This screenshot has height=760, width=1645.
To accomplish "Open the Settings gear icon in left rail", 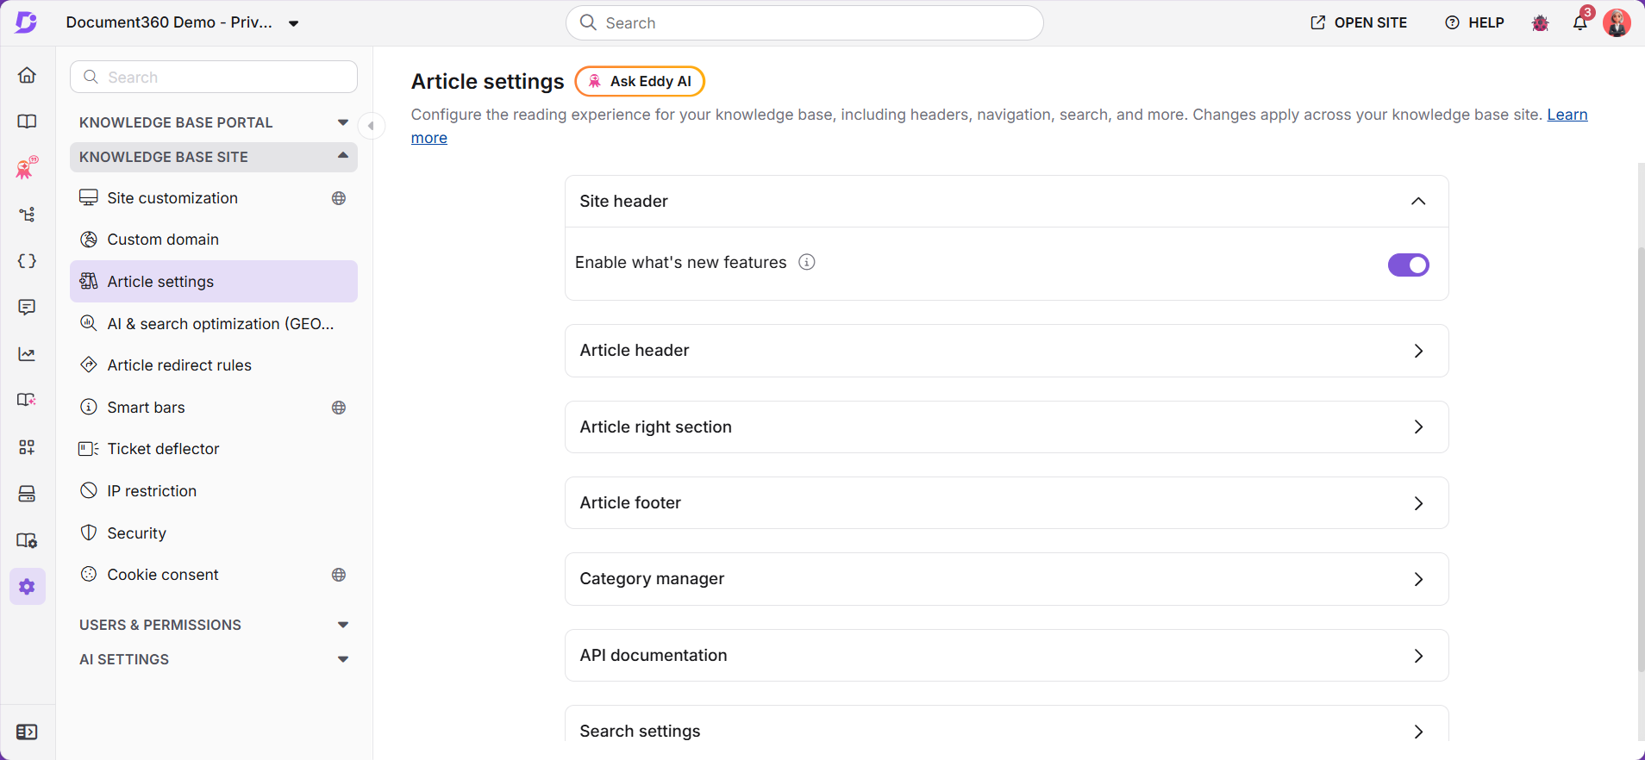I will (x=27, y=587).
